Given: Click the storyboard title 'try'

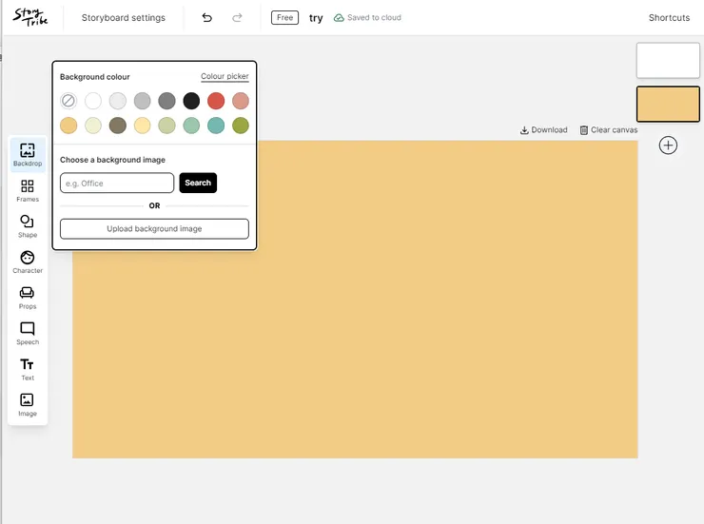Looking at the screenshot, I should point(316,18).
